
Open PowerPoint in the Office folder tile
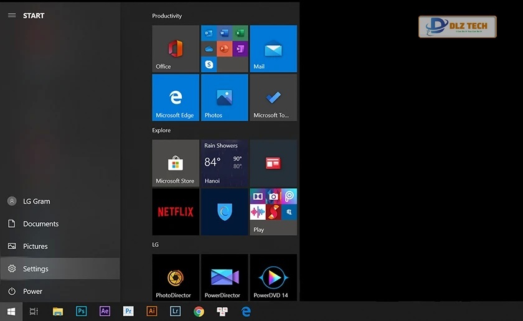point(225,49)
